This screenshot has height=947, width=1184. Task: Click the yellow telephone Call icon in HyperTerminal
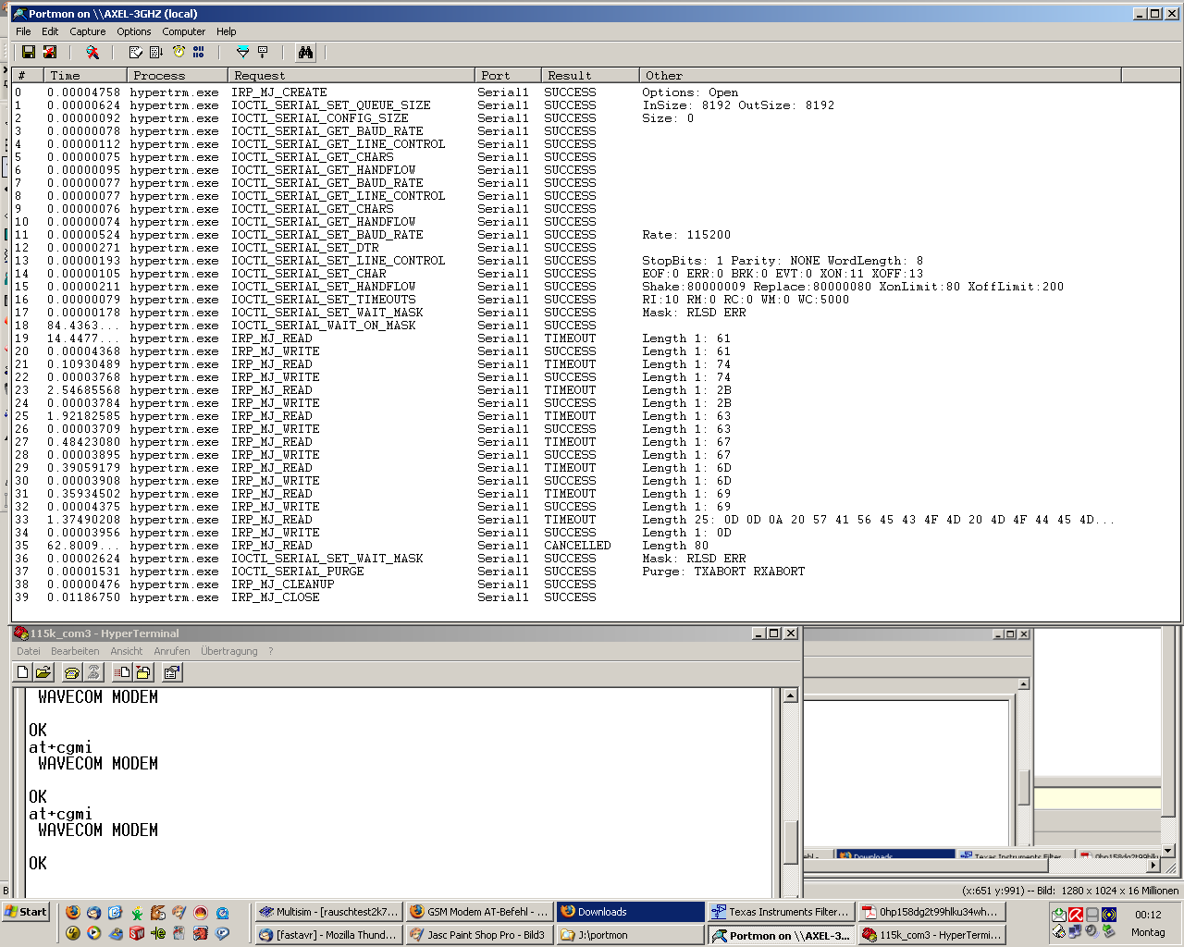[72, 672]
